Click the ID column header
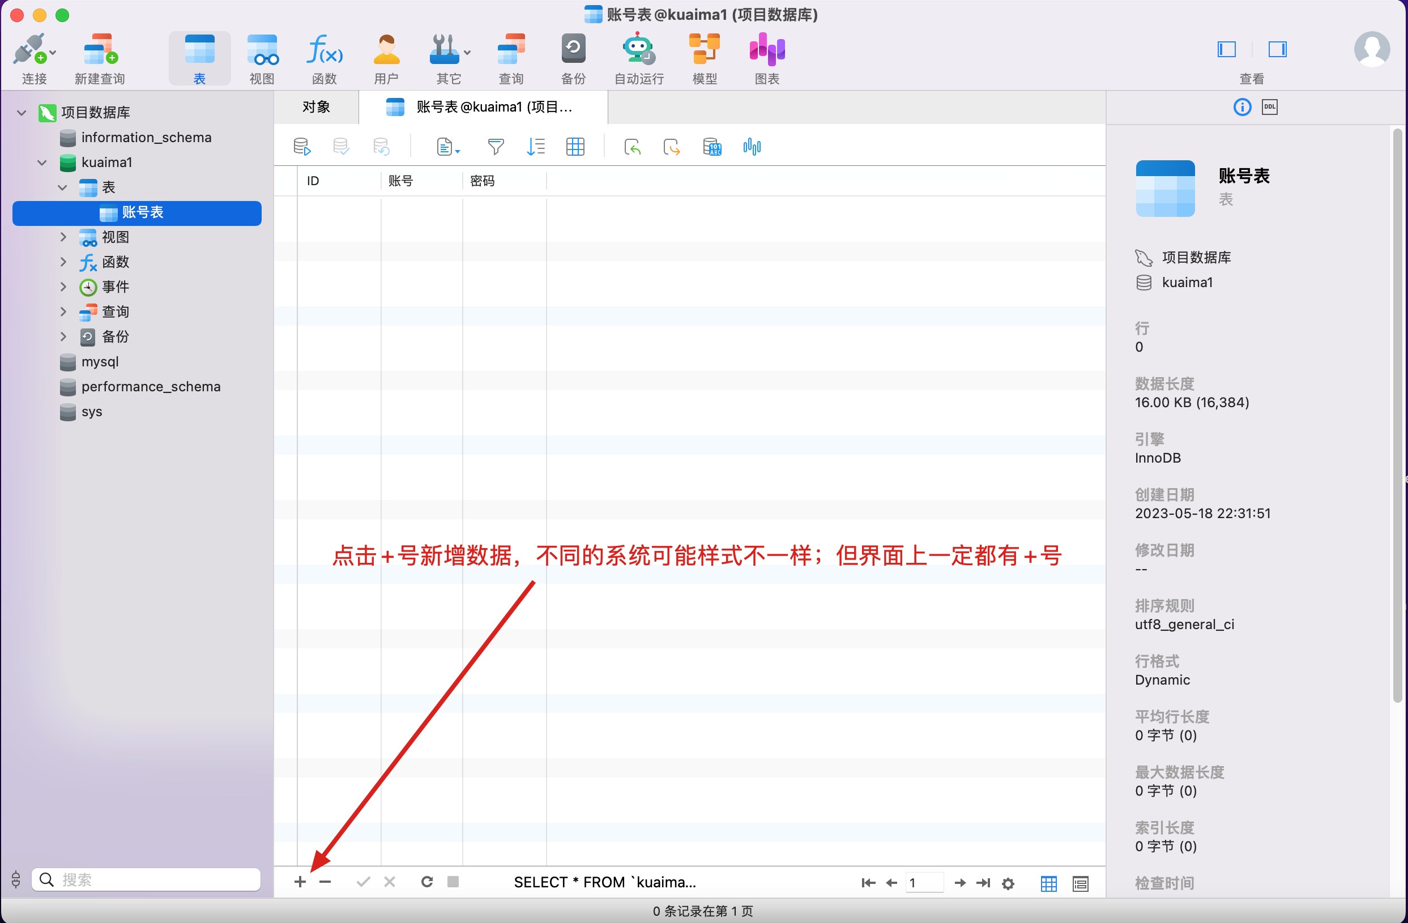1408x923 pixels. click(x=339, y=181)
